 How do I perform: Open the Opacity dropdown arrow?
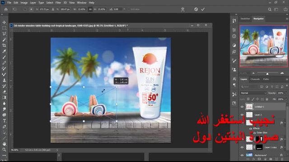(x=286, y=93)
